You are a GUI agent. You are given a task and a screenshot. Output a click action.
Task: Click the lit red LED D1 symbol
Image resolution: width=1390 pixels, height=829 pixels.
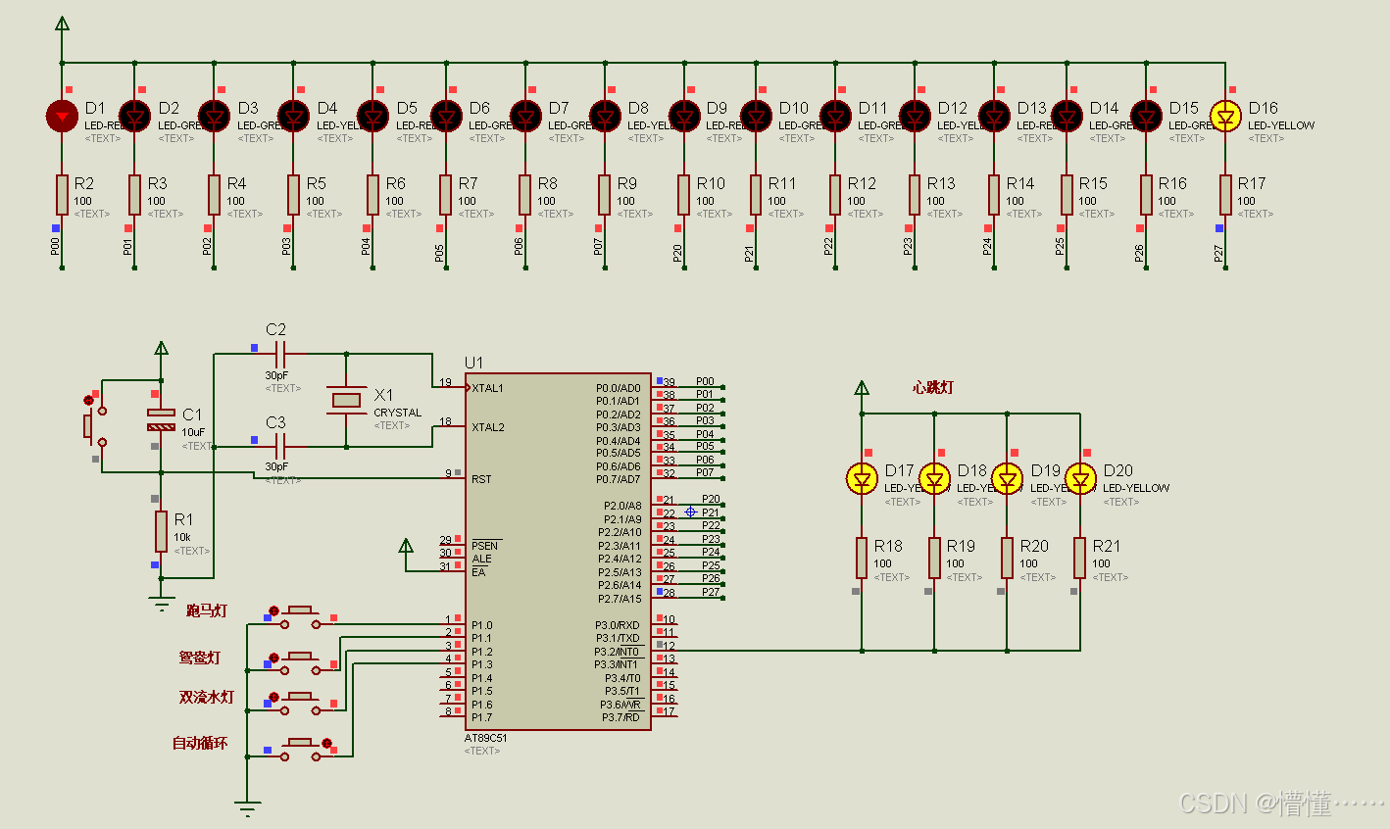click(x=62, y=117)
